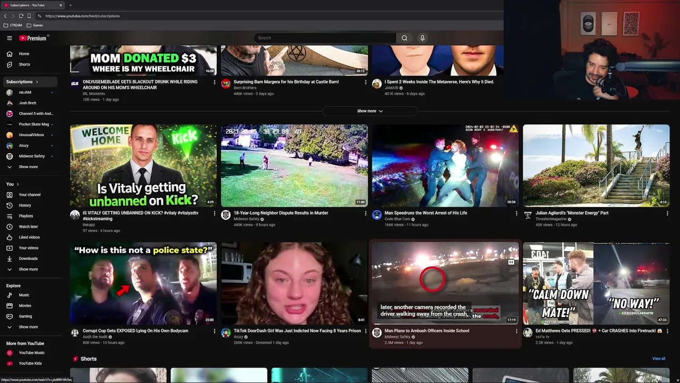The image size is (680, 383).
Task: Open options for 18-Year-Long Neighbor Dispute video
Action: point(365,213)
